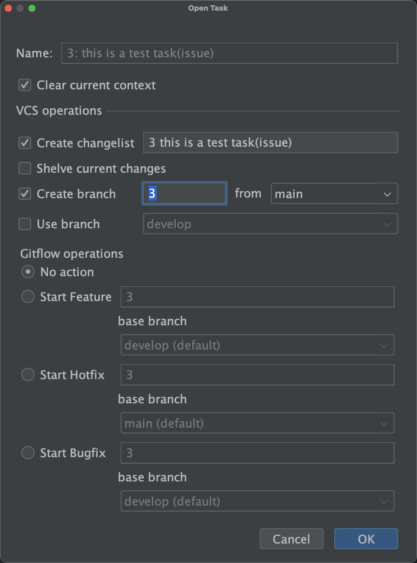
Task: Open Start Hotfix base branch dropdown
Action: 257,423
